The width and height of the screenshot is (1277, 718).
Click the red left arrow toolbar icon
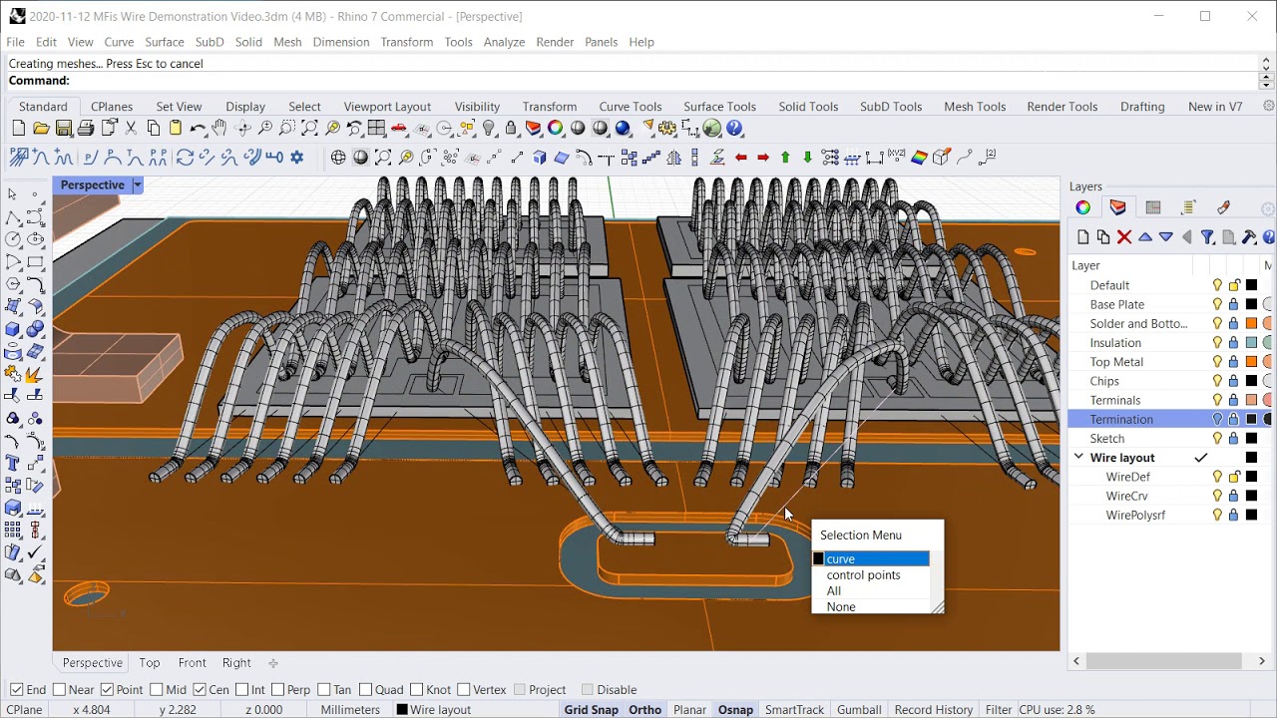[x=741, y=158]
